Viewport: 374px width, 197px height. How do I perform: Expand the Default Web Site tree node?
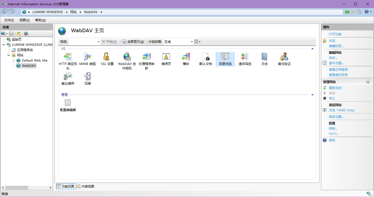coord(14,61)
